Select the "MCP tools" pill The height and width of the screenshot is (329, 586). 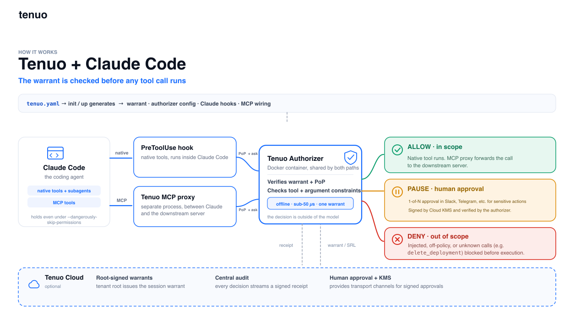[64, 202]
